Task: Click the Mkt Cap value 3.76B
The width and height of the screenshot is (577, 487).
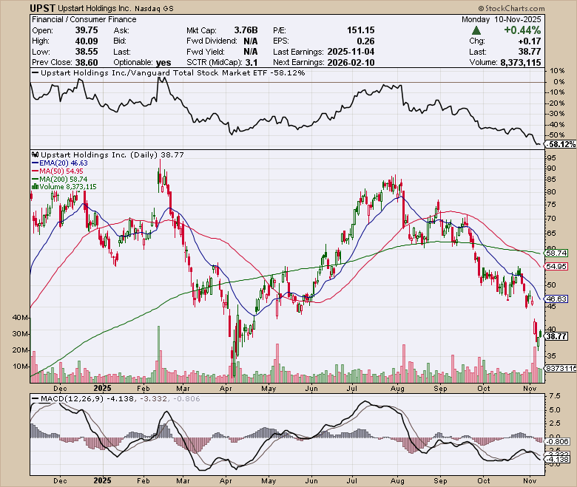Action: click(246, 30)
